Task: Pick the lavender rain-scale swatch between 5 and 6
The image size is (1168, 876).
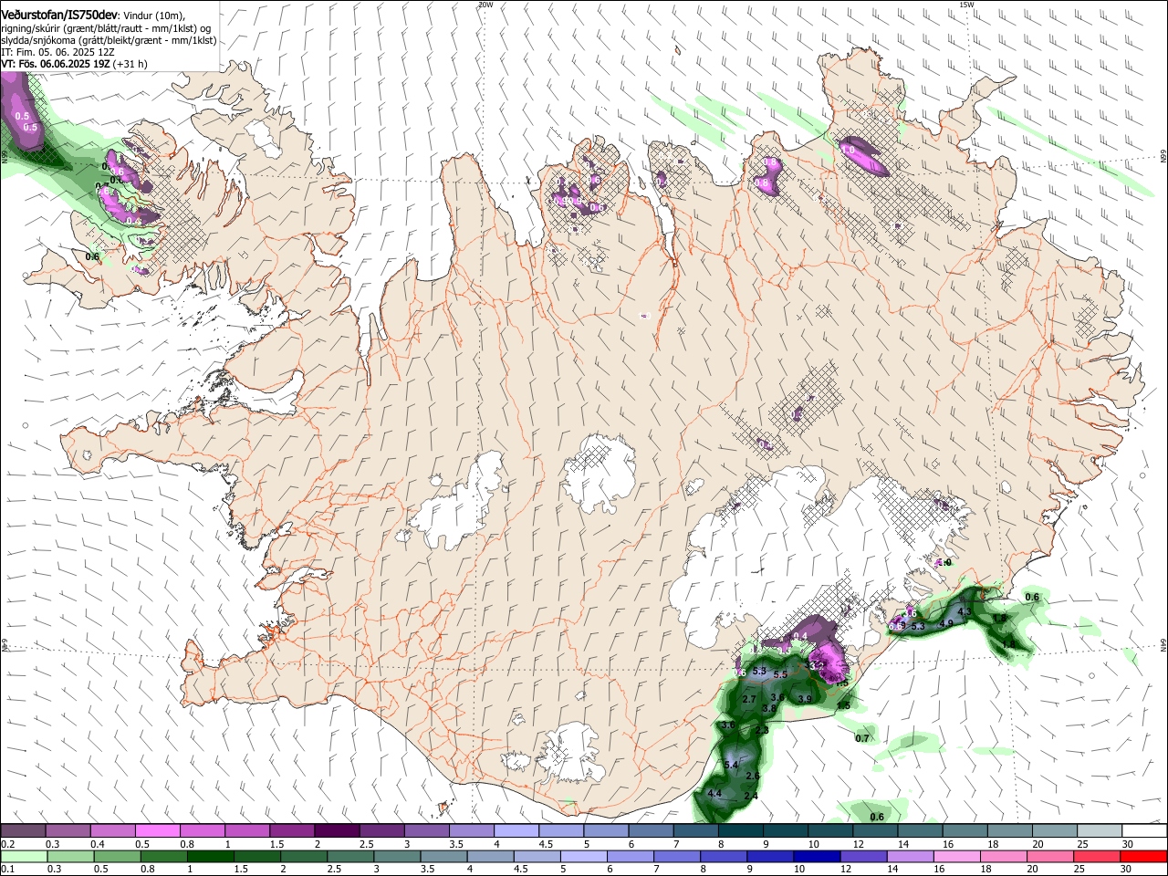Action: pos(583,856)
